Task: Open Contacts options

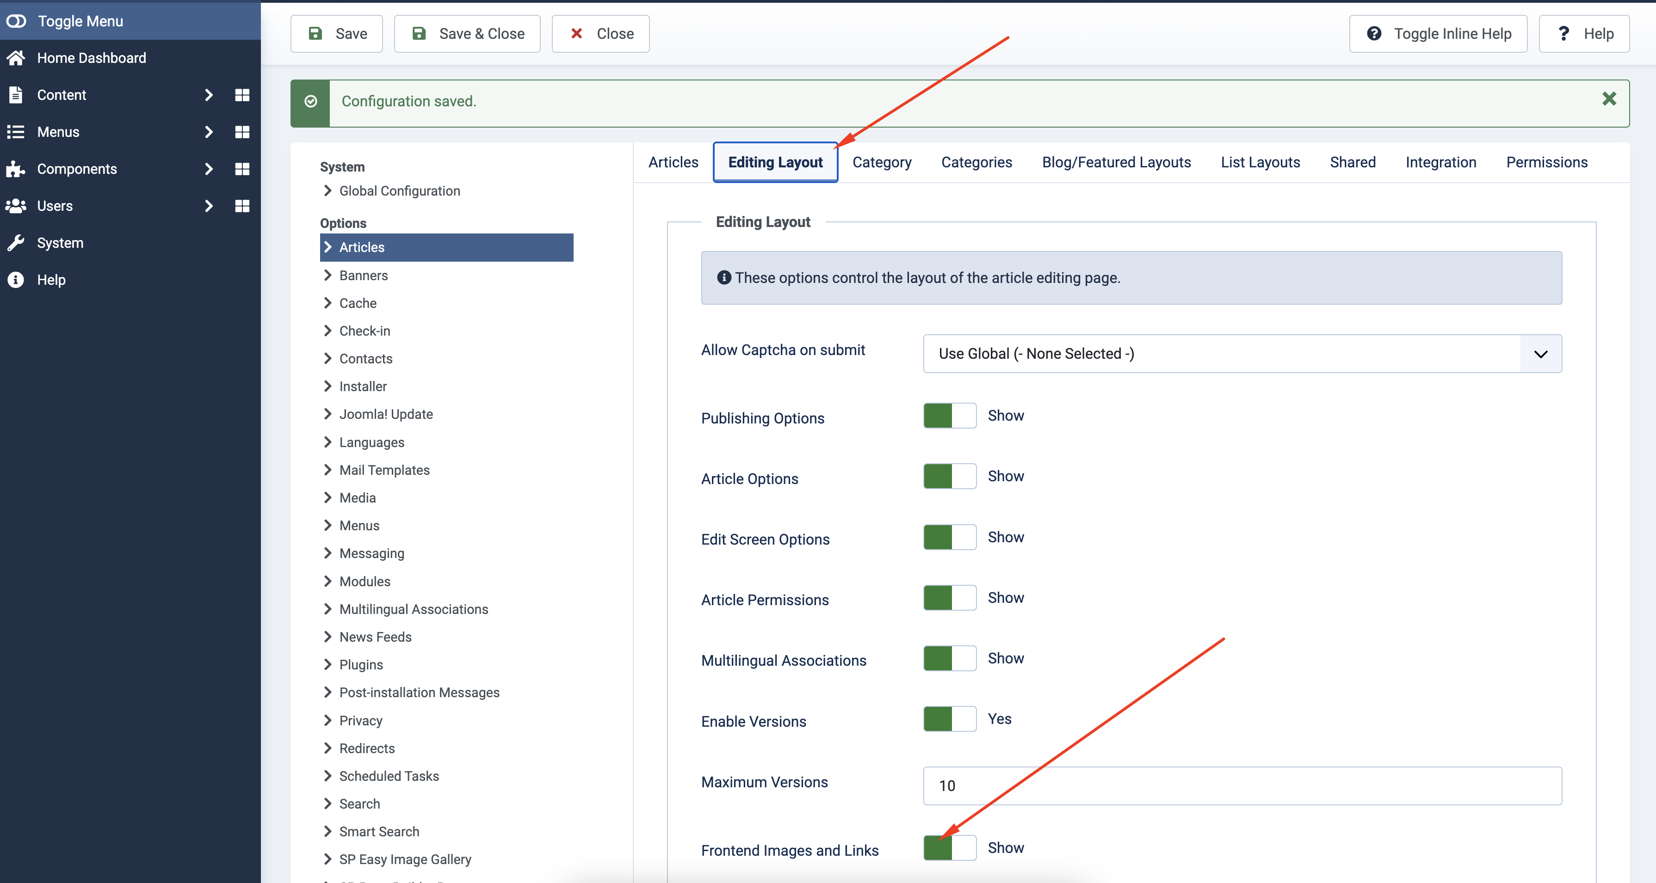Action: point(366,359)
